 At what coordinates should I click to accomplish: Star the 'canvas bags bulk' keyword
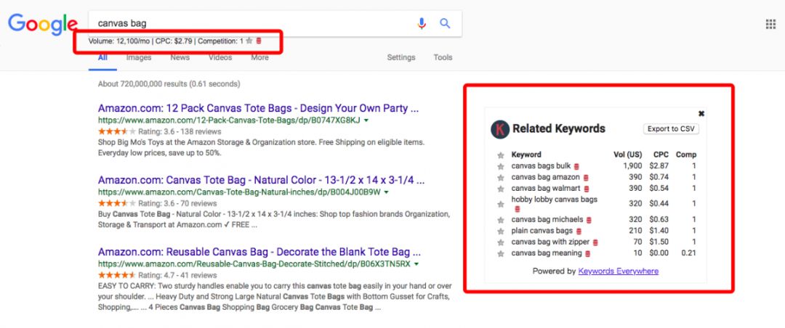(500, 166)
